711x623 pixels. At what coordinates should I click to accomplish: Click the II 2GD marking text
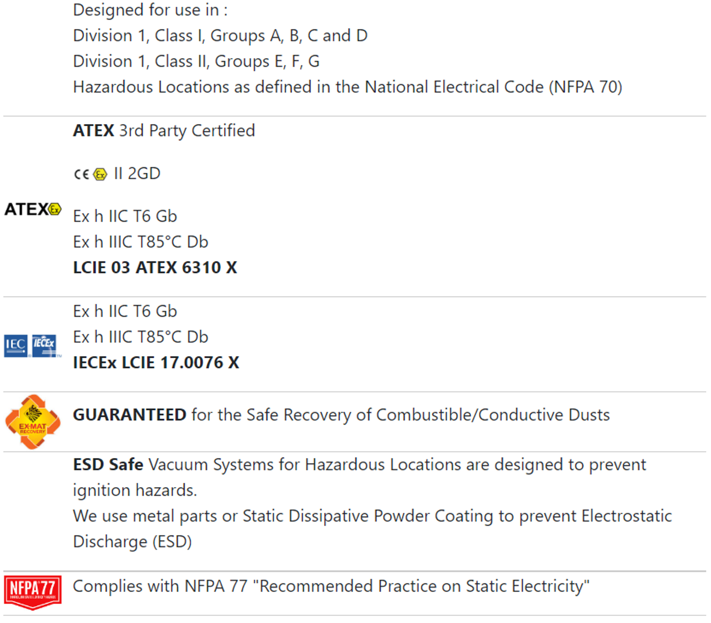(x=137, y=173)
